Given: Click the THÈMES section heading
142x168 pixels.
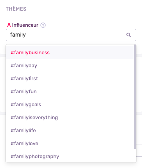Looking at the screenshot, I should (x=16, y=9).
